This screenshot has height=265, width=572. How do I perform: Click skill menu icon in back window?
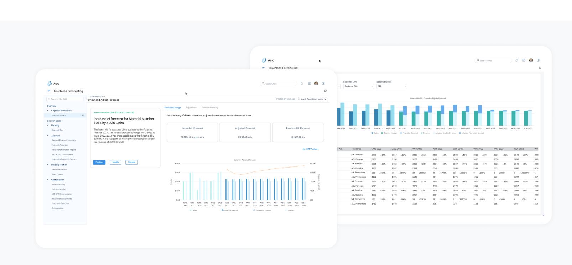click(264, 68)
